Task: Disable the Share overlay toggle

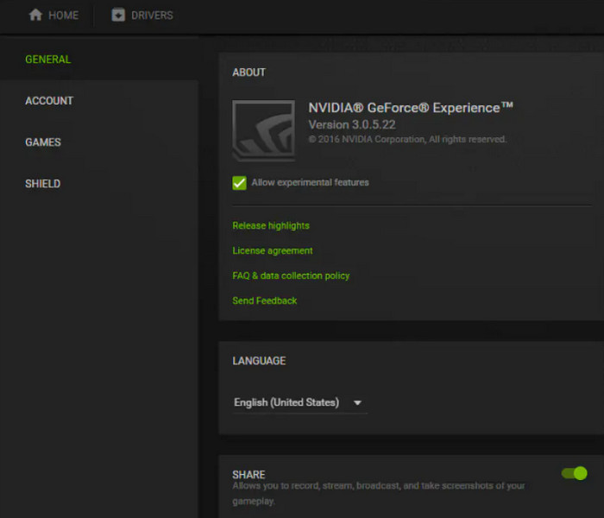Action: tap(574, 473)
